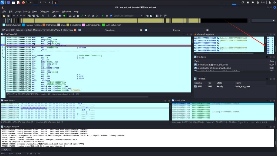Switch to the Enums tab
The image size is (277, 156).
point(176,30)
